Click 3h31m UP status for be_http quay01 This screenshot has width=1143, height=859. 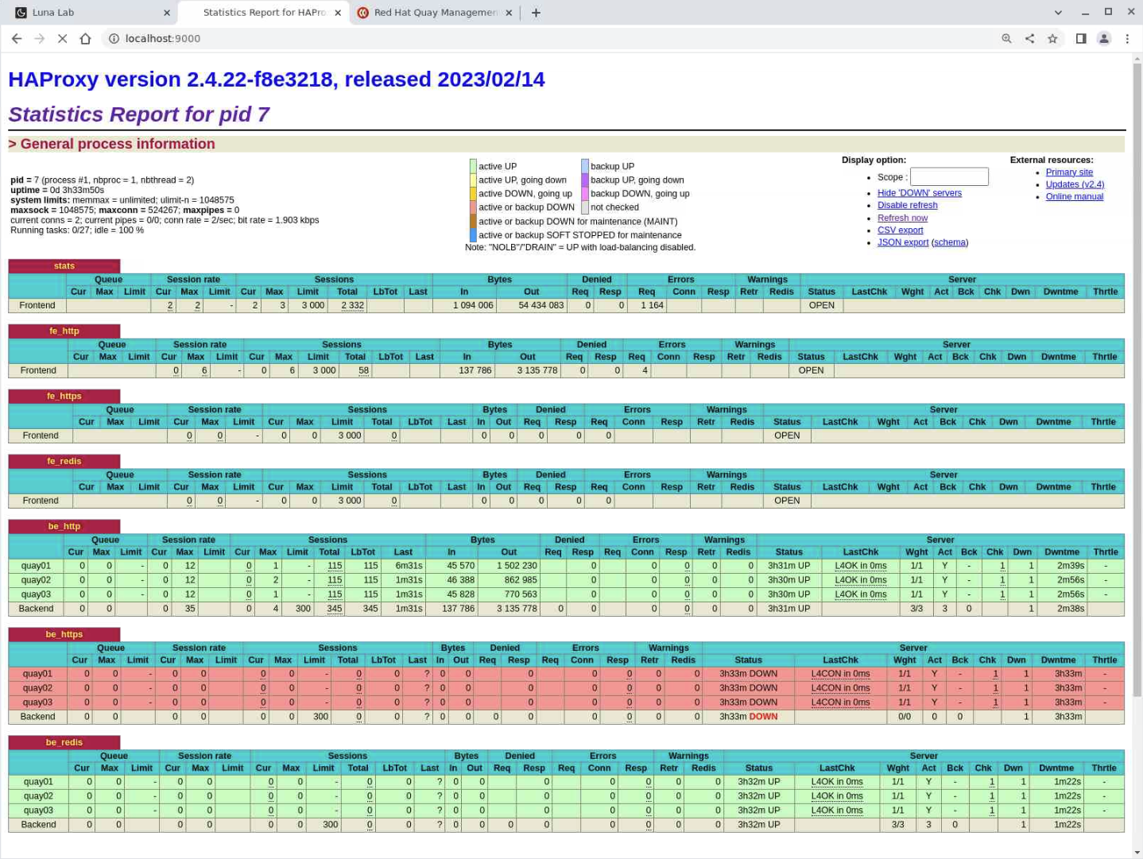click(x=788, y=566)
